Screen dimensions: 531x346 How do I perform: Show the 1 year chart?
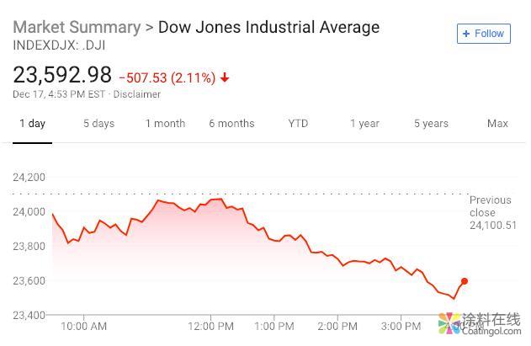click(x=364, y=124)
